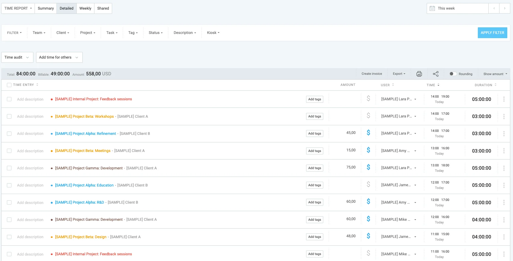Toggle billable dollar icon for Project Alpha: Education
Viewport: 513px width, 261px height.
click(368, 184)
